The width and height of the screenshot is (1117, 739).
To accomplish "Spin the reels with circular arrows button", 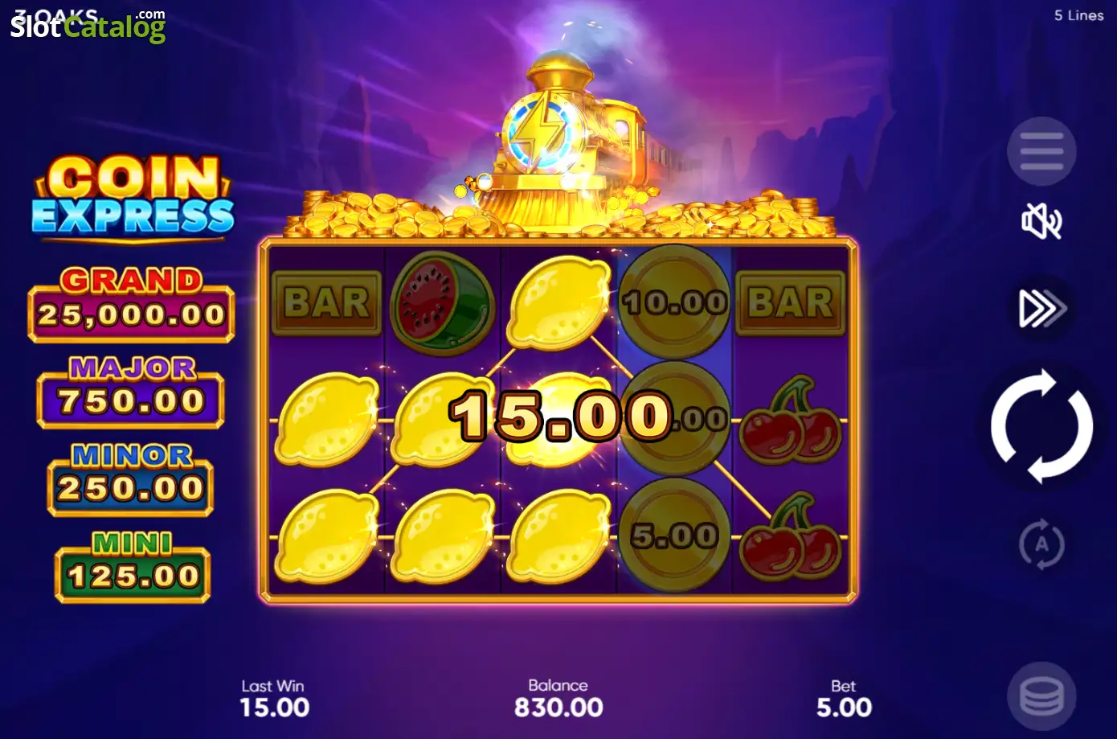I will (x=1041, y=426).
